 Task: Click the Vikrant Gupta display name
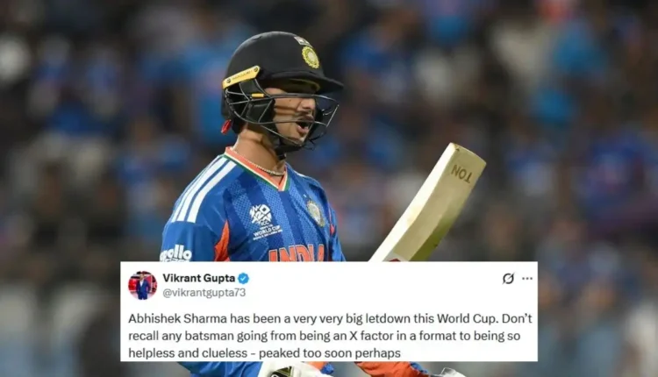(199, 278)
